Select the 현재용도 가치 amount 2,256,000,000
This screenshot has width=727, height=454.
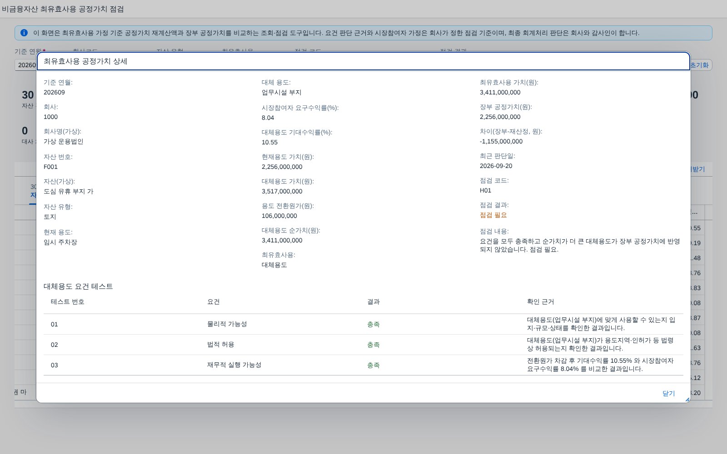point(282,167)
